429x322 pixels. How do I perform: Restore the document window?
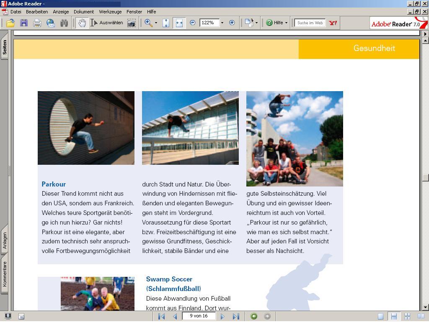click(x=417, y=12)
